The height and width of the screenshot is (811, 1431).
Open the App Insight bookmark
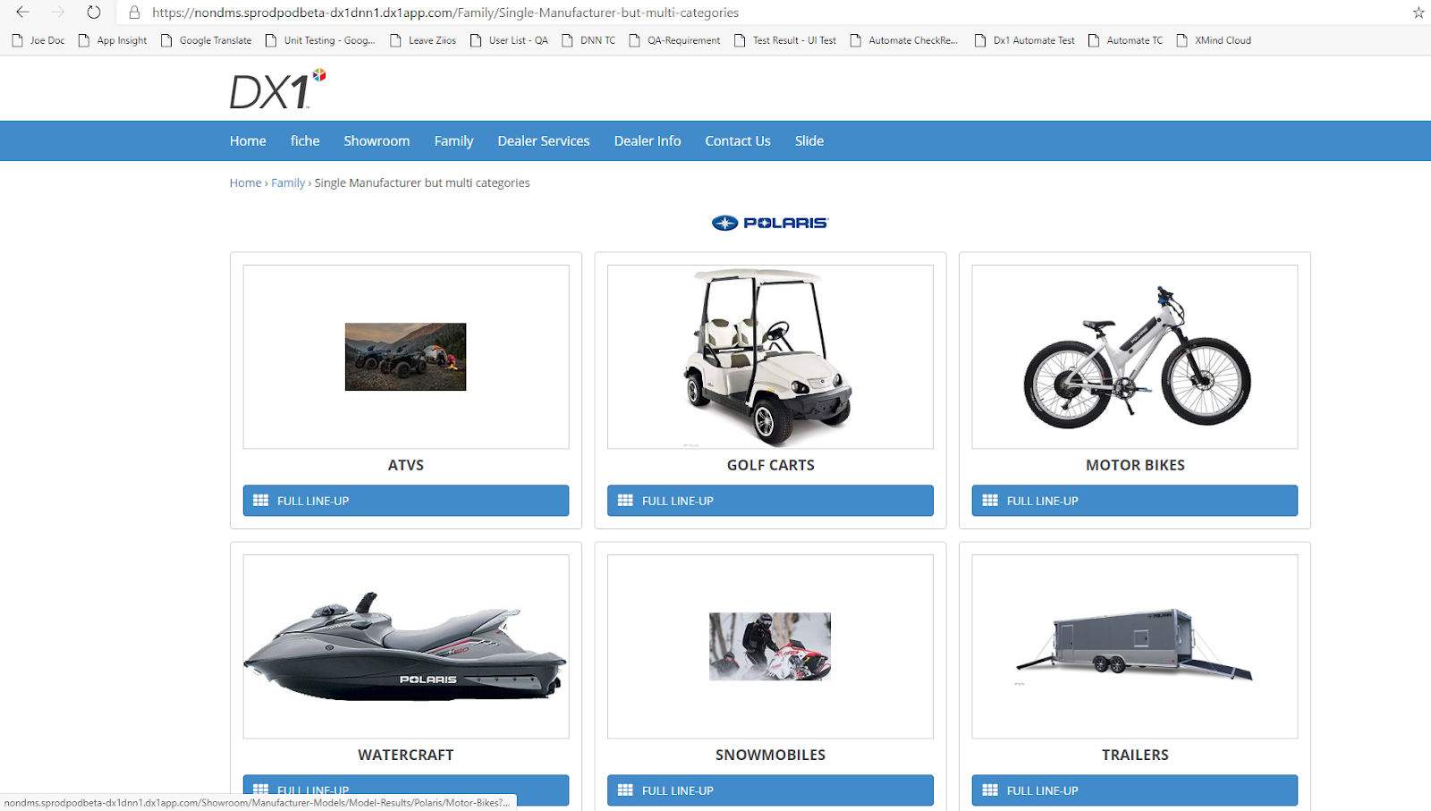click(x=113, y=40)
